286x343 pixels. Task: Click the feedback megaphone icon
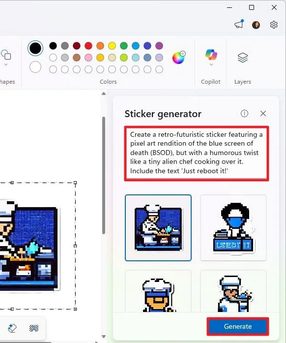pyautogui.click(x=239, y=24)
